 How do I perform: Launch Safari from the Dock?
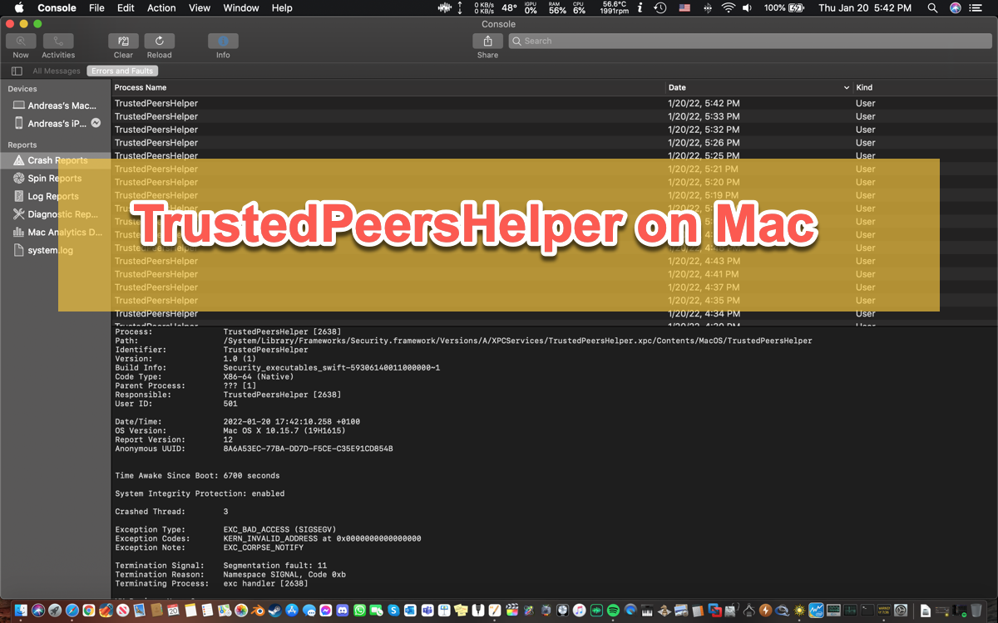tap(72, 611)
